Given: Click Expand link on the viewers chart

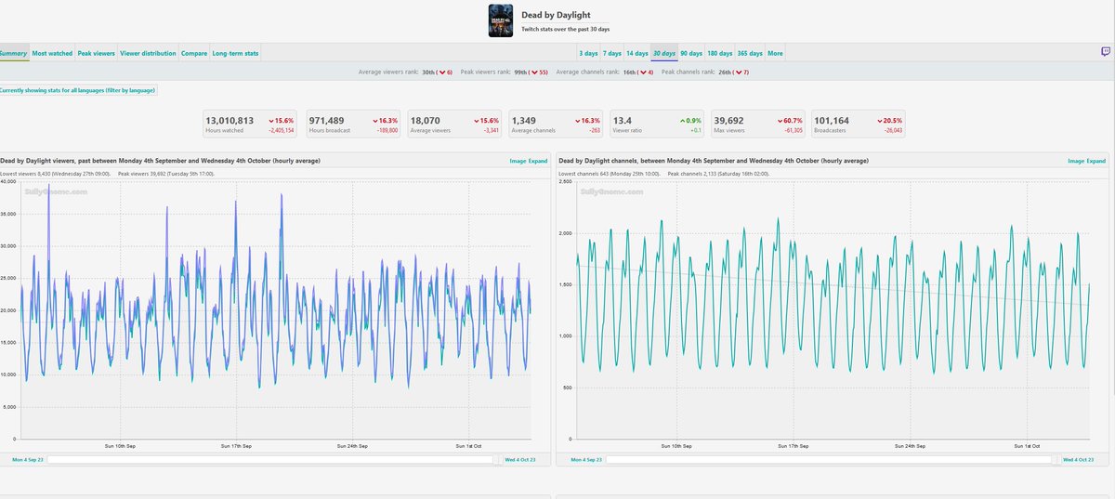Looking at the screenshot, I should click(x=539, y=161).
